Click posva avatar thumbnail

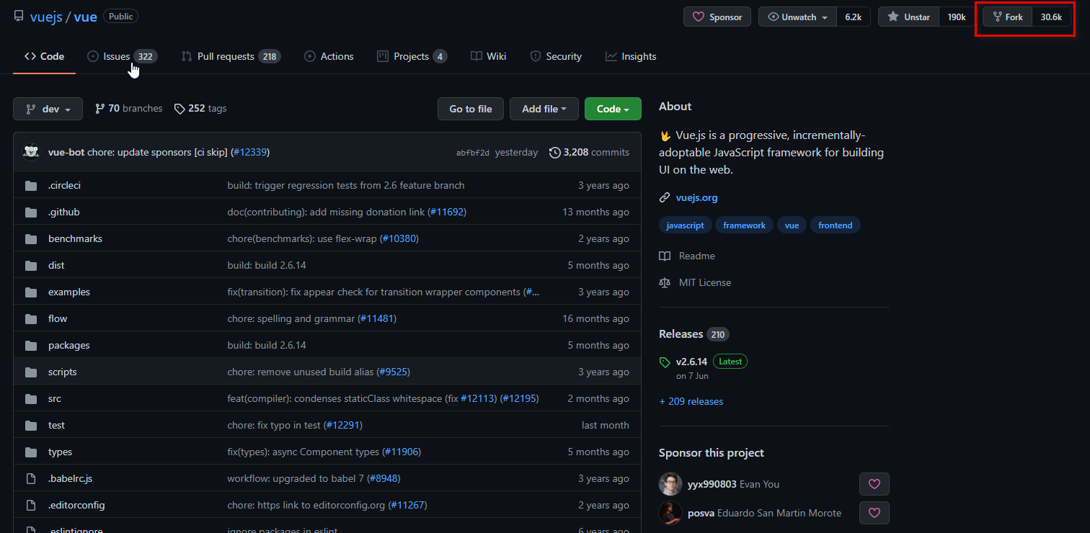[670, 513]
